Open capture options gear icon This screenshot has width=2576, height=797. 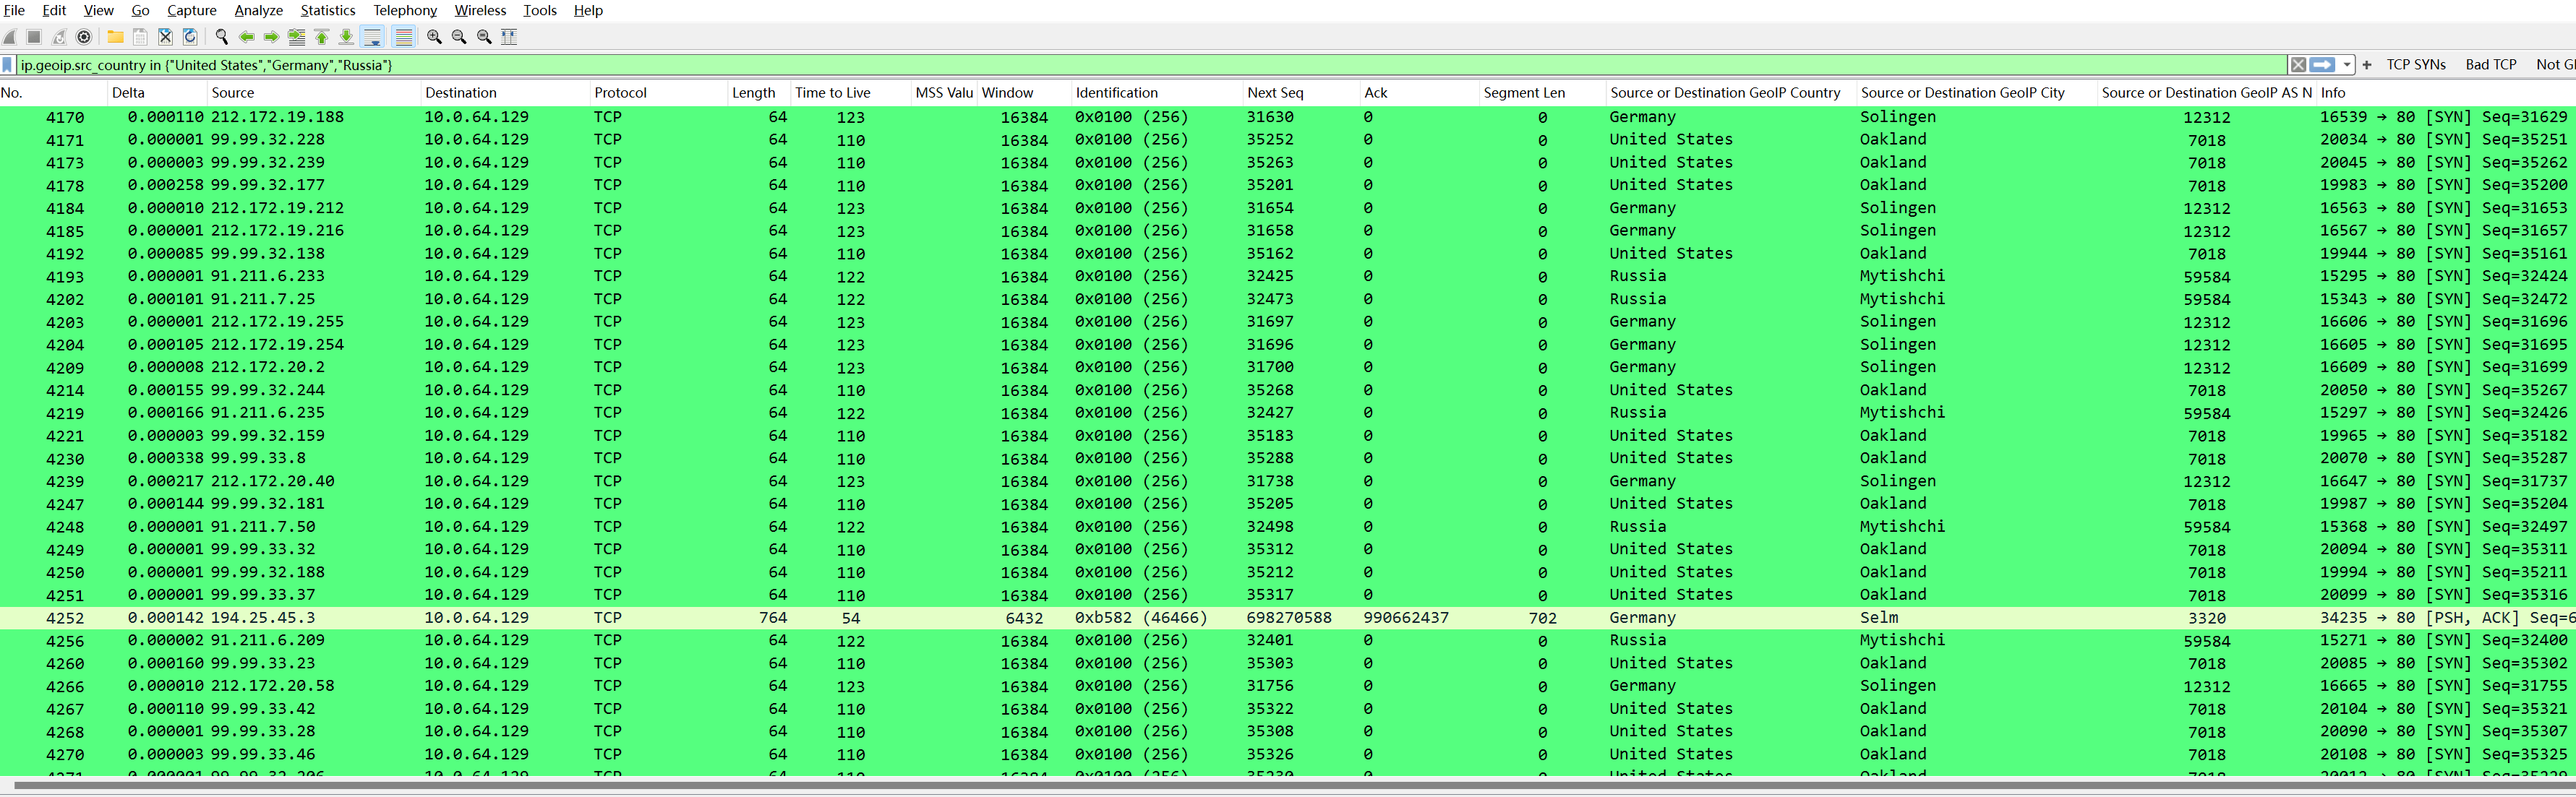coord(84,37)
